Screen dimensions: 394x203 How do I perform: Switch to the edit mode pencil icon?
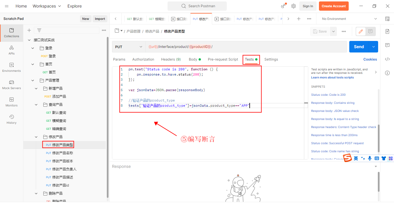coord(361,31)
